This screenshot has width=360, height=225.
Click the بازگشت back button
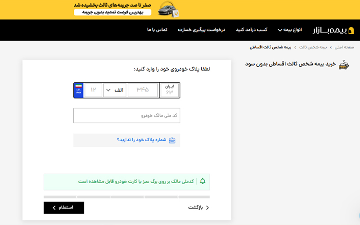[198, 207]
